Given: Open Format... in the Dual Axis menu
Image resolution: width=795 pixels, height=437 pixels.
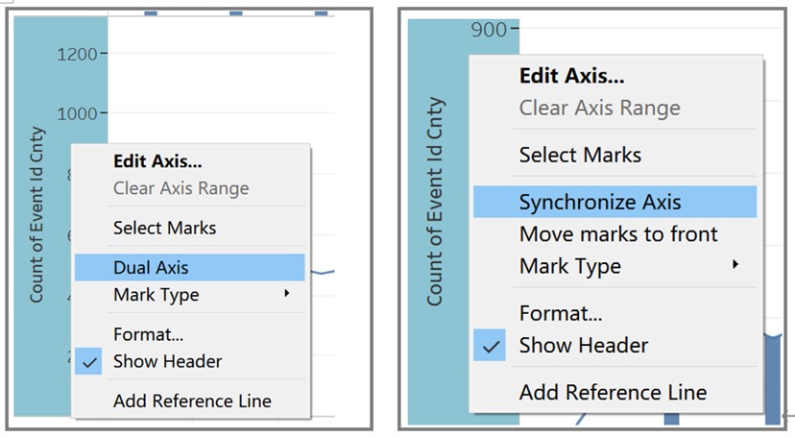Looking at the screenshot, I should (149, 334).
